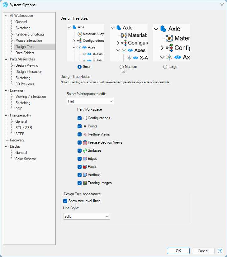This screenshot has width=227, height=257.
Task: Open STEP settings
Action: (20, 134)
